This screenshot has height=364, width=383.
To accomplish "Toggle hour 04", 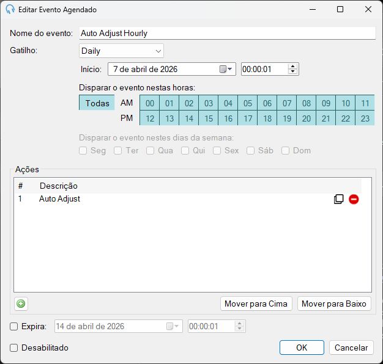I will (x=228, y=103).
